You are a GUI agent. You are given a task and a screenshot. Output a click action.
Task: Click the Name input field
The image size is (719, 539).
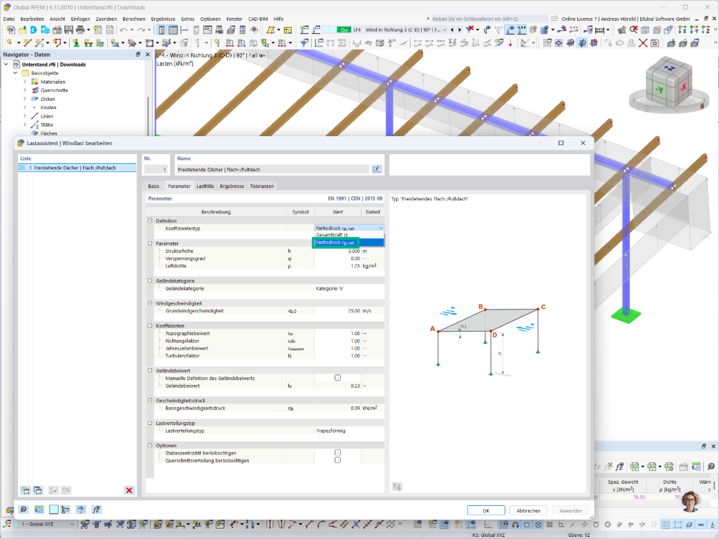pyautogui.click(x=272, y=169)
